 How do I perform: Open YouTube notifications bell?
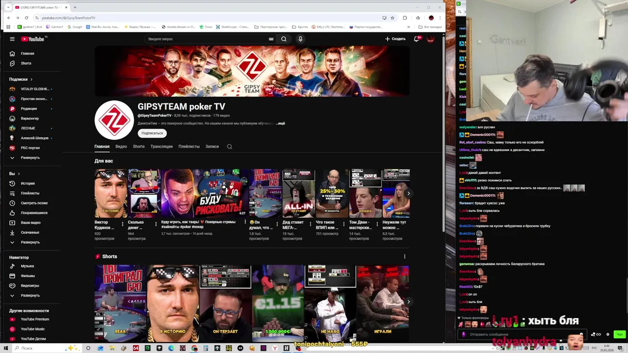(417, 39)
